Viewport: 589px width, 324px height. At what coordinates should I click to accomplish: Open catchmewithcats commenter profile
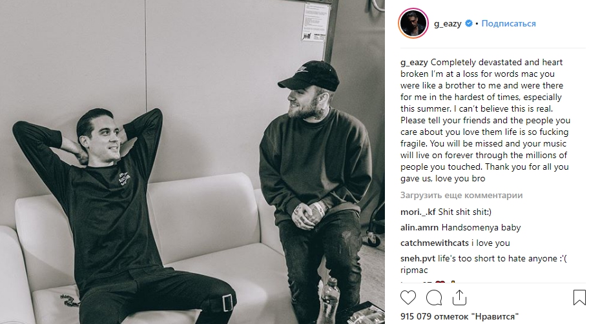[434, 243]
